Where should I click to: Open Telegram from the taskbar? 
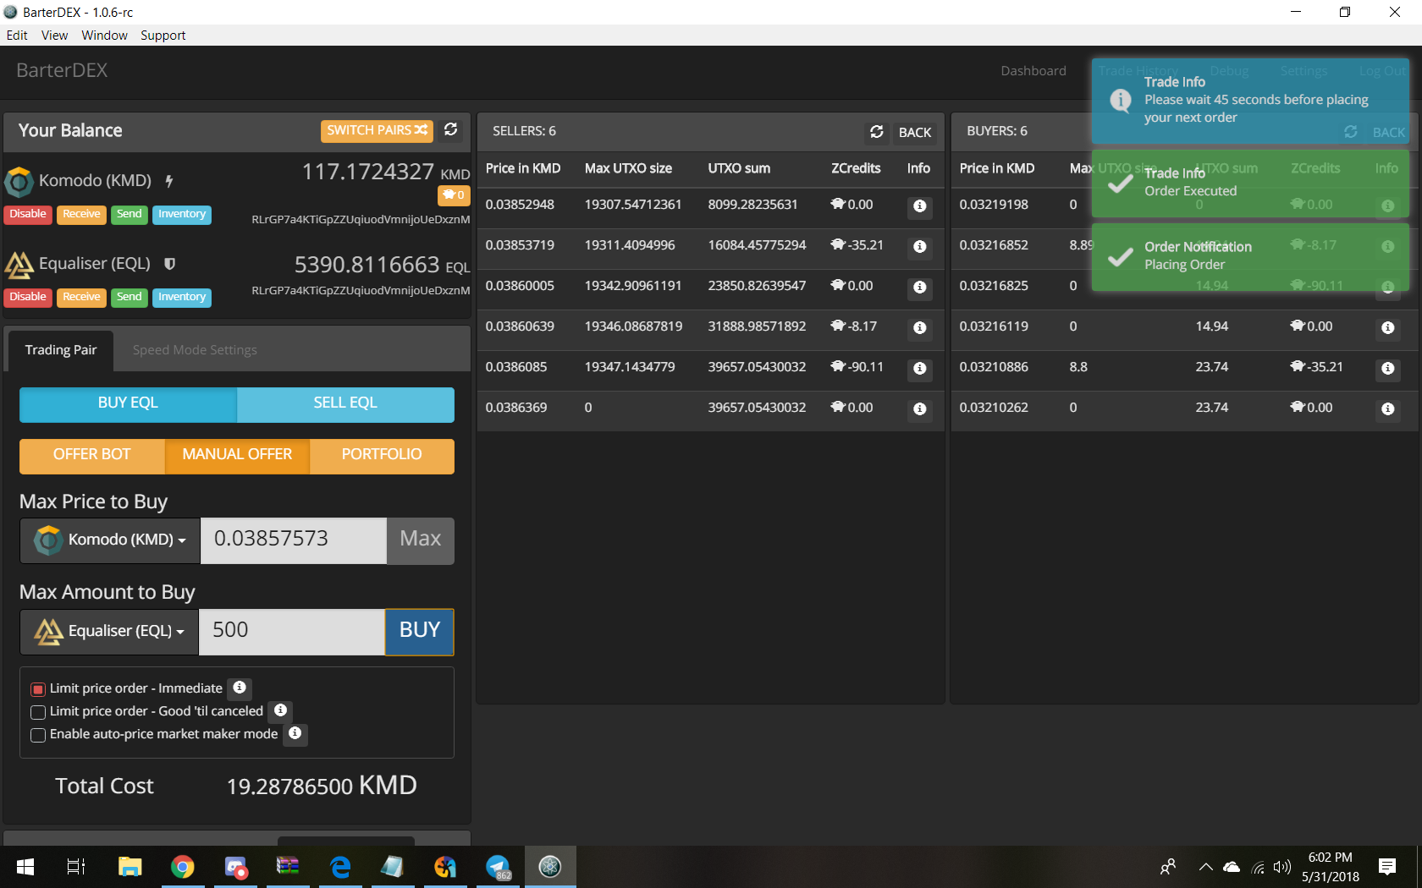498,867
